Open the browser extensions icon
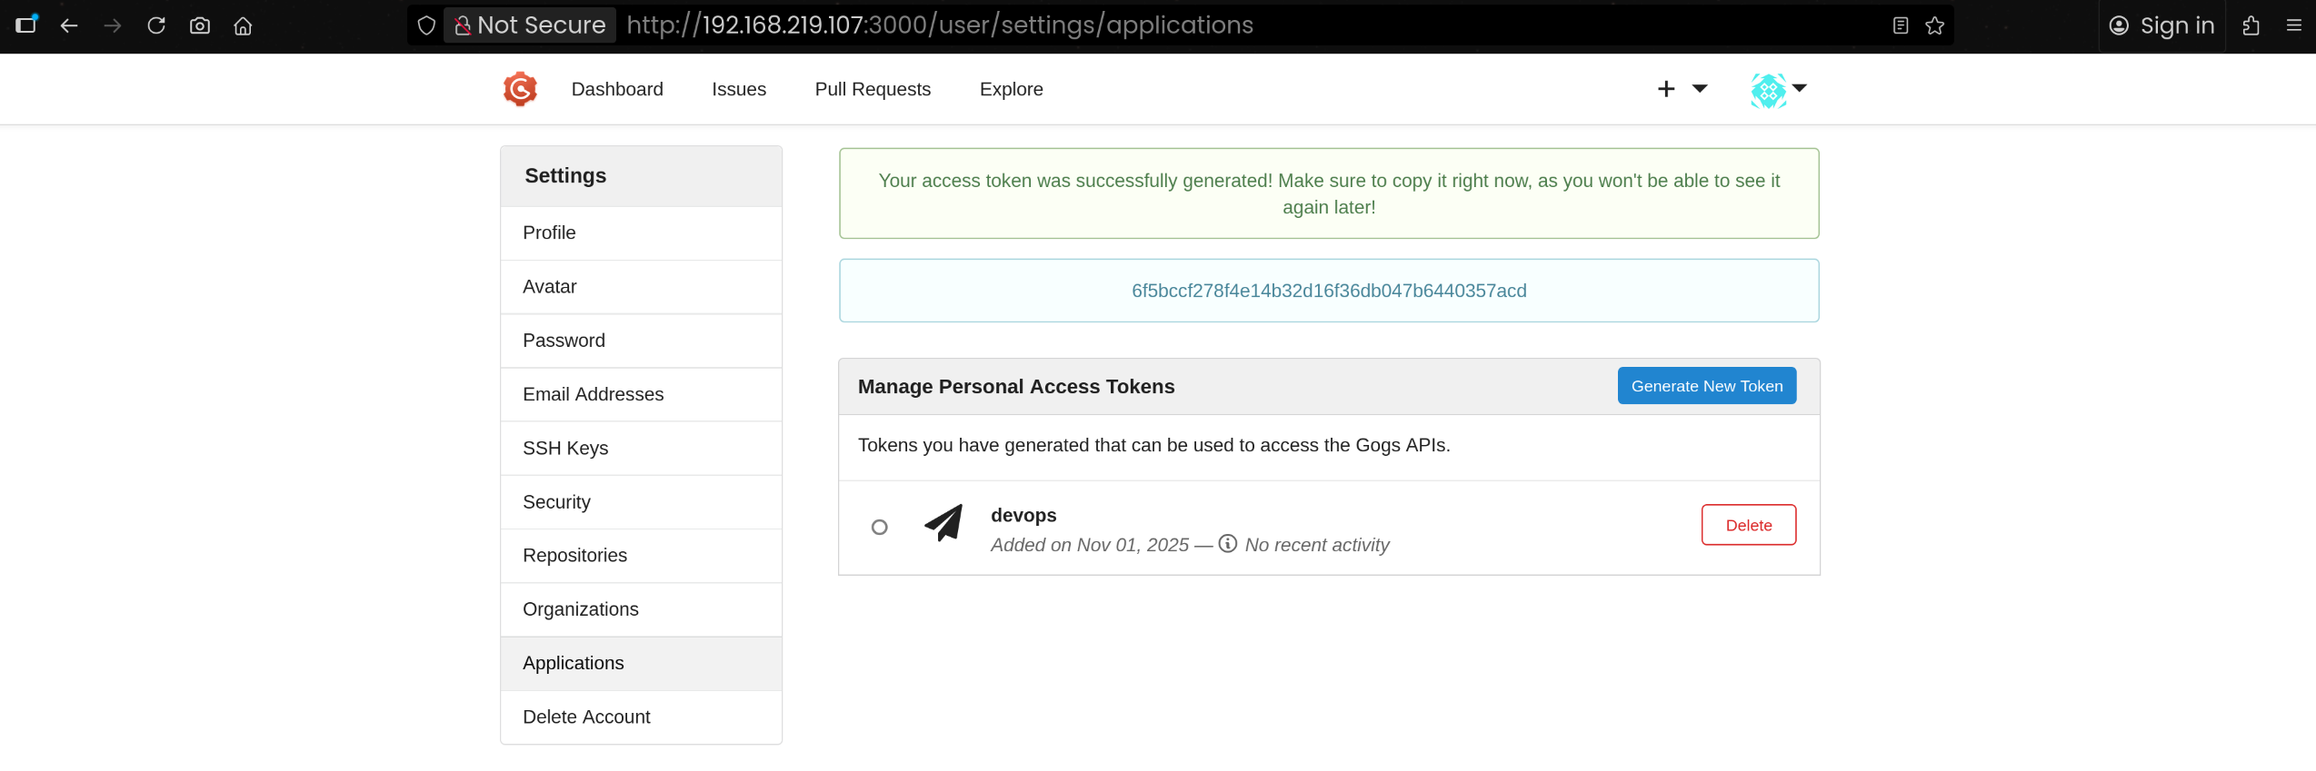The height and width of the screenshot is (771, 2316). click(x=2251, y=25)
